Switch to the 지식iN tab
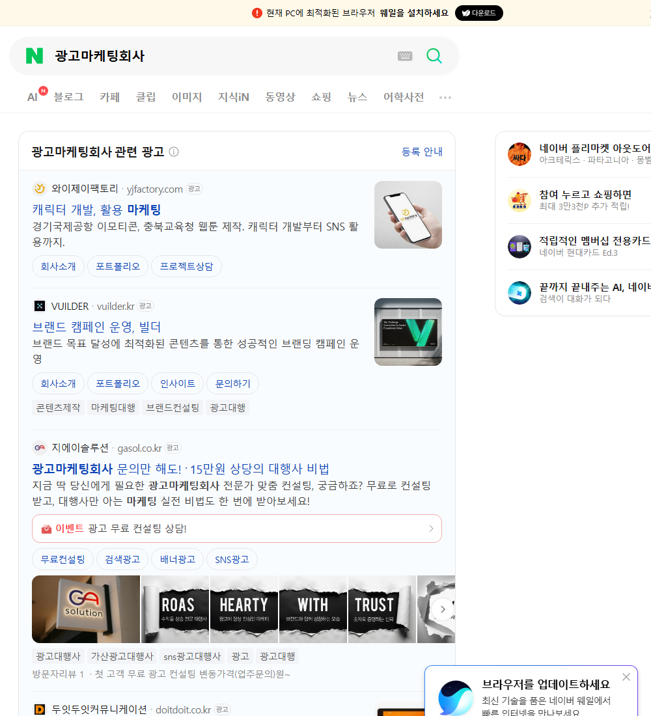 tap(234, 97)
